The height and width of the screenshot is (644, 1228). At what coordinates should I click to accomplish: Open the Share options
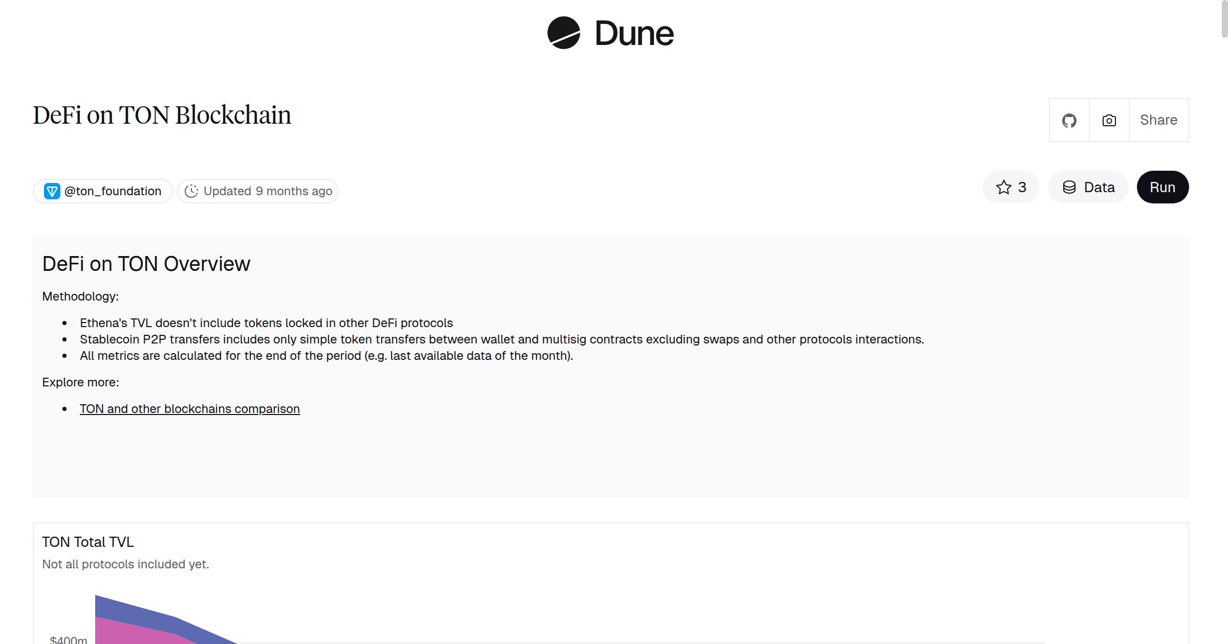coord(1158,120)
